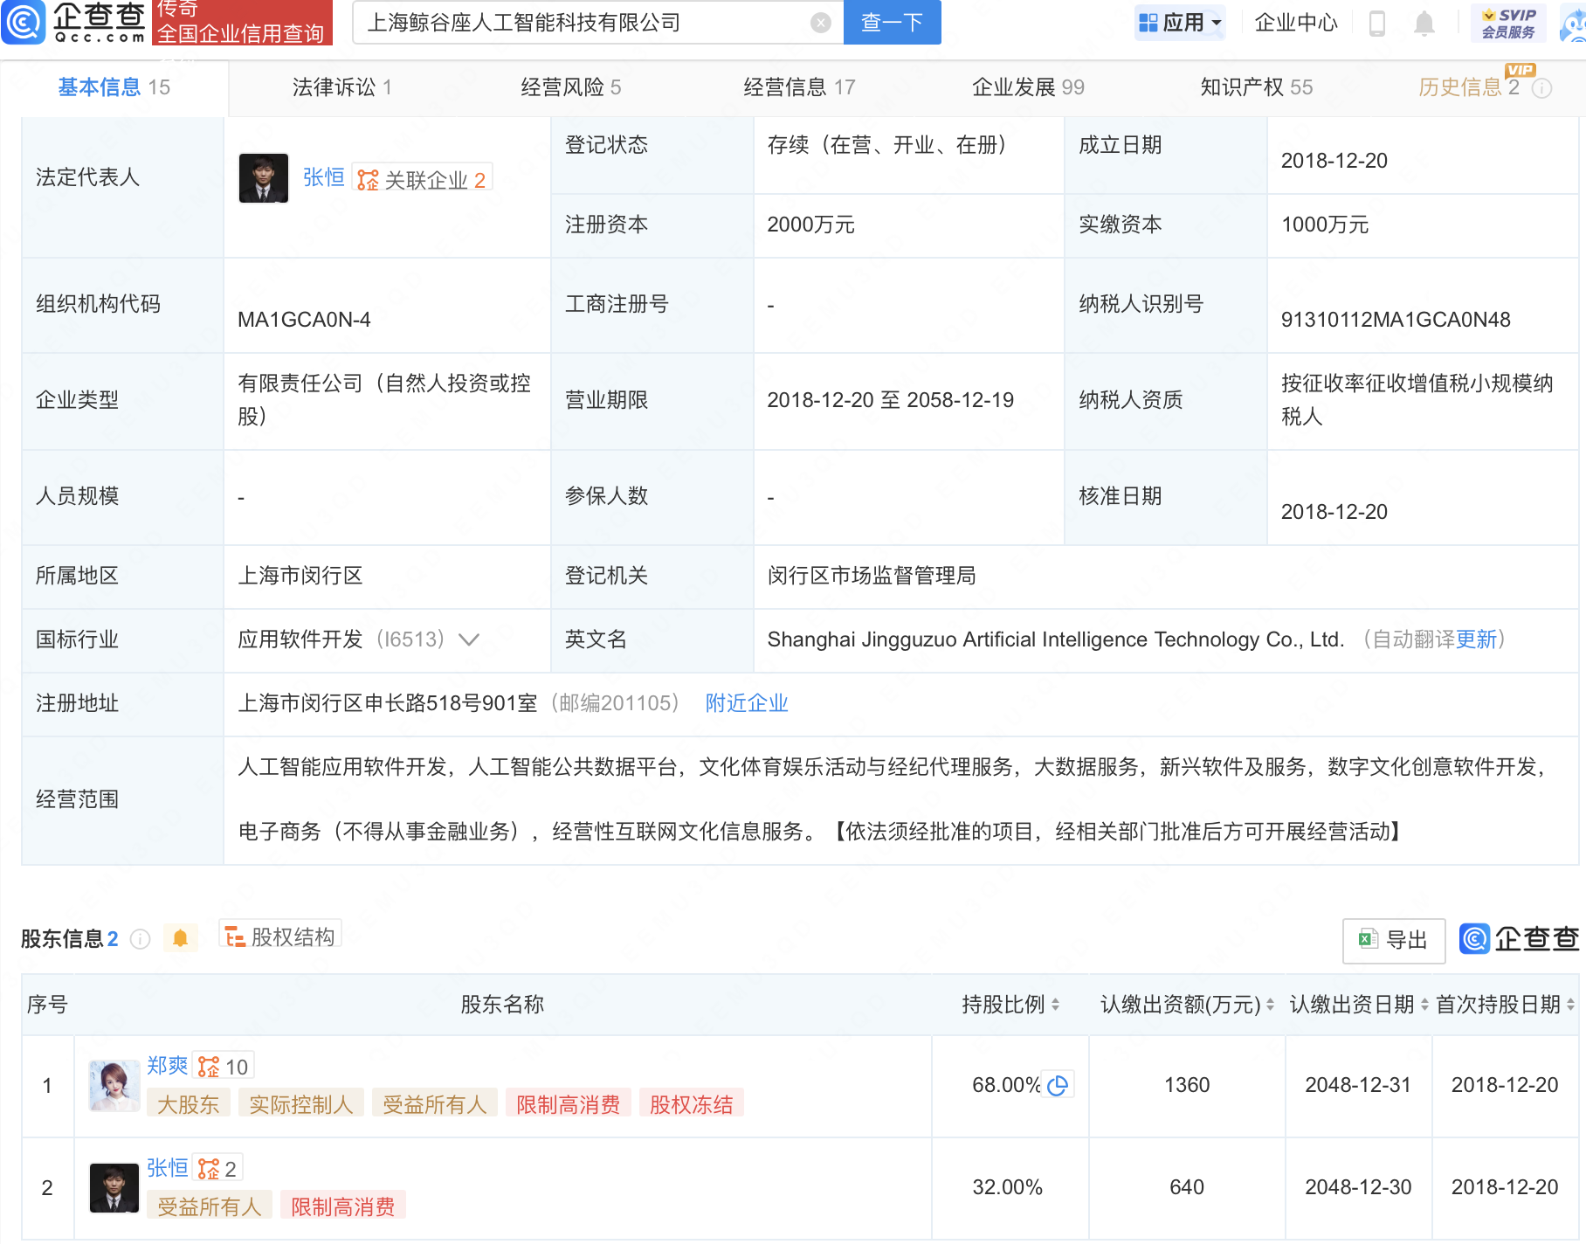Switch to the 历史信息 tab
1586x1244 pixels.
pyautogui.click(x=1470, y=87)
